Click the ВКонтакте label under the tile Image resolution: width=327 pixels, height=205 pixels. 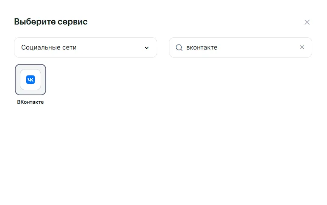[30, 102]
